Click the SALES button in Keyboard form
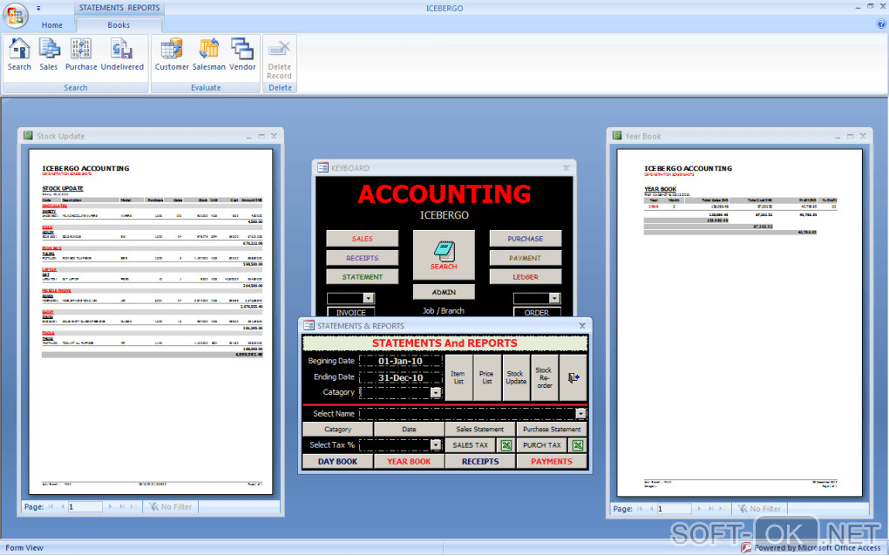889x556 pixels. pos(363,239)
